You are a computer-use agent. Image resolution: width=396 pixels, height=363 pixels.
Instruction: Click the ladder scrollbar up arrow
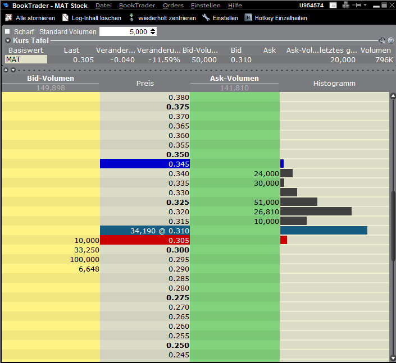[393, 96]
